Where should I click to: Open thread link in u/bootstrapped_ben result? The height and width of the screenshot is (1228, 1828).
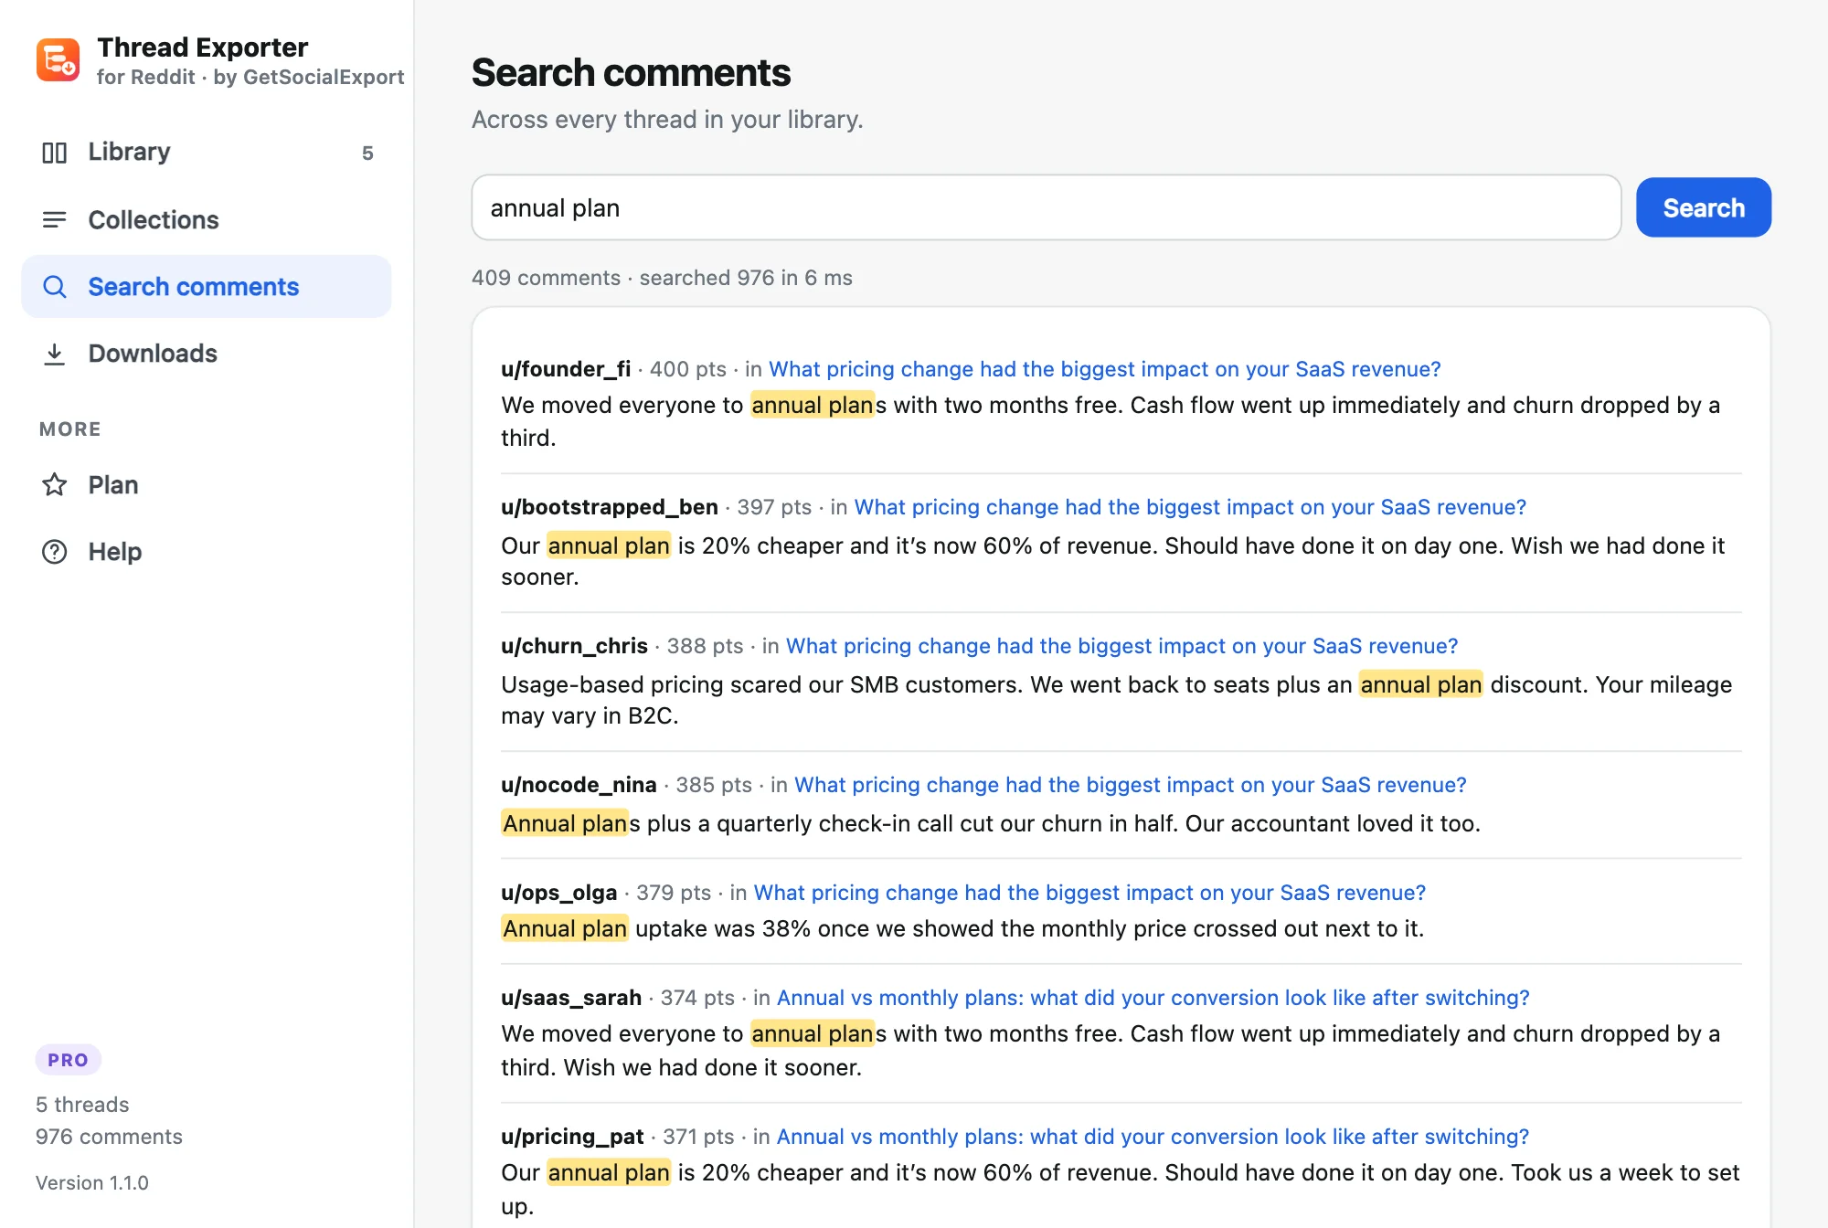pos(1190,507)
